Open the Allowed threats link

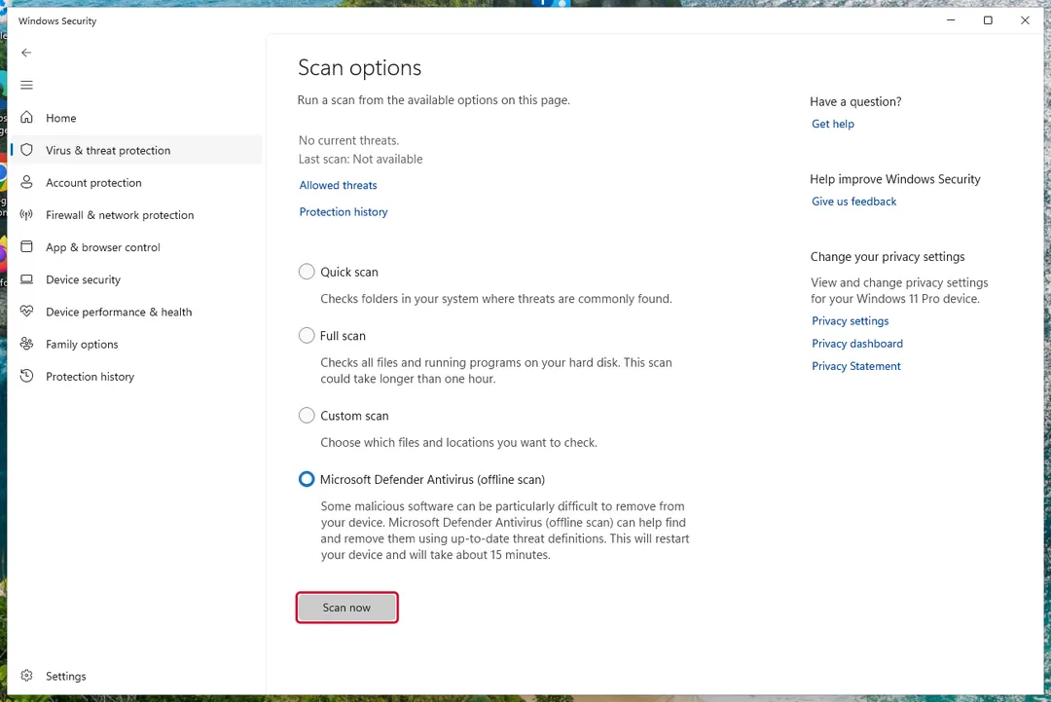pos(338,185)
